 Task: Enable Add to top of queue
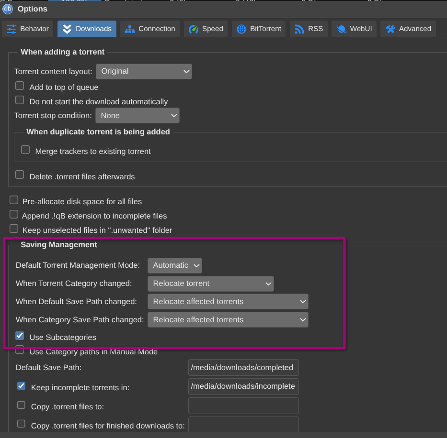coord(20,86)
